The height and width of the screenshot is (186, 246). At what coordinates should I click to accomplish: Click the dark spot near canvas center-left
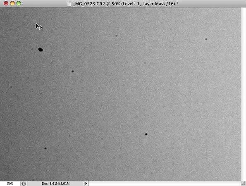[73, 72]
